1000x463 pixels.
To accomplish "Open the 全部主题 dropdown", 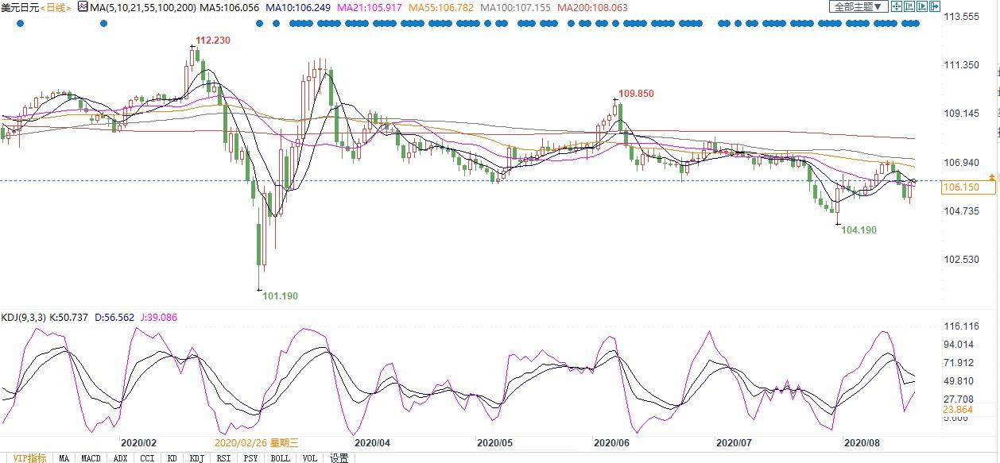I will point(857,6).
